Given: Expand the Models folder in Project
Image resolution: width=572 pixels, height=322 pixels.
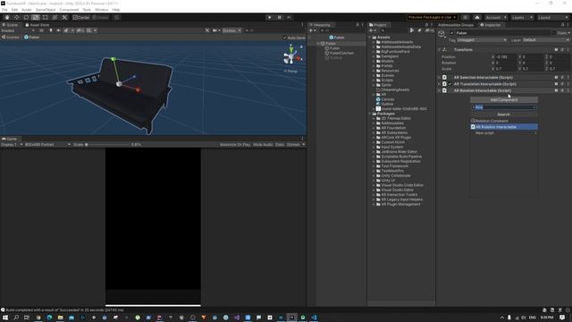Looking at the screenshot, I should click(x=374, y=62).
